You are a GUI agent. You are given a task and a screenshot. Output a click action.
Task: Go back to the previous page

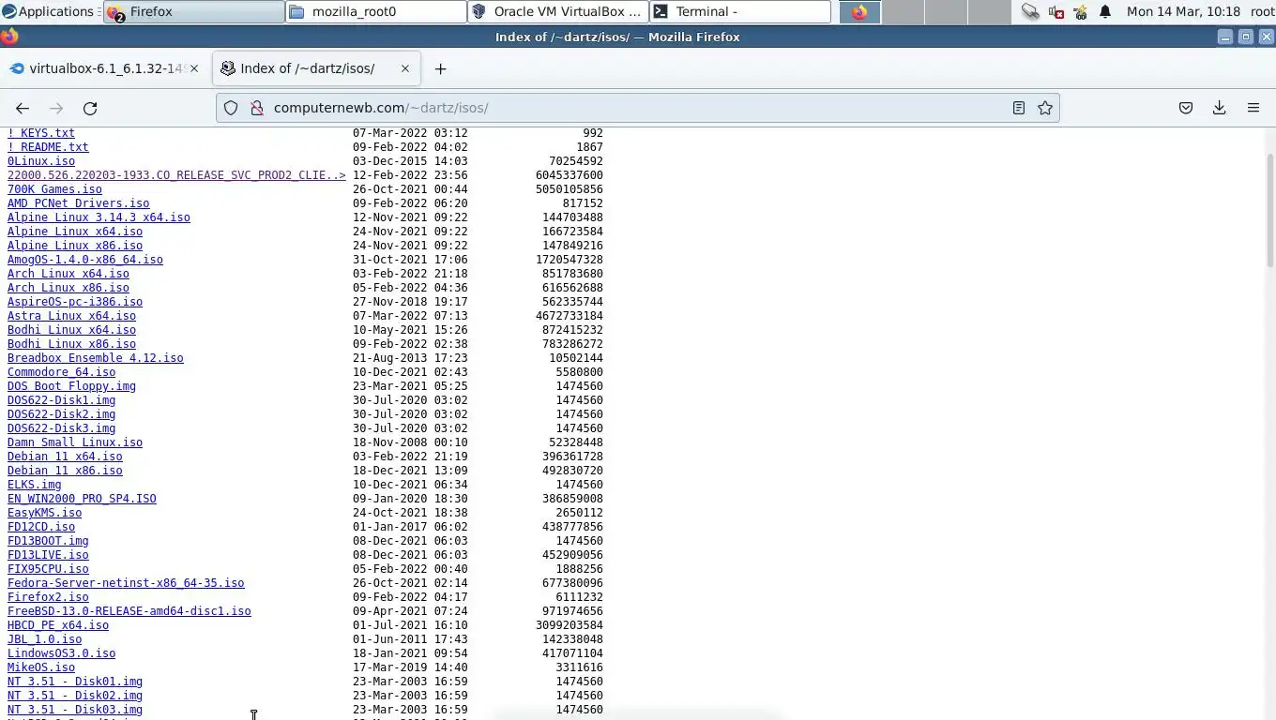coord(23,108)
